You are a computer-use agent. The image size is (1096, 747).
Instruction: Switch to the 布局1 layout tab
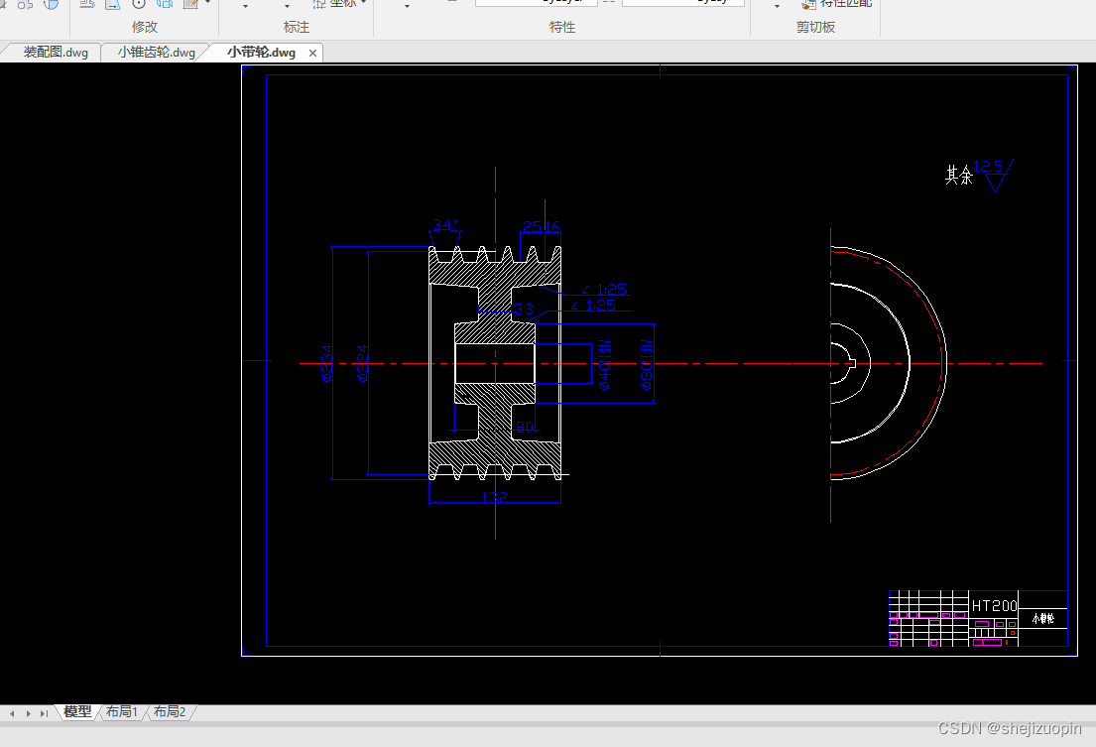(x=122, y=711)
